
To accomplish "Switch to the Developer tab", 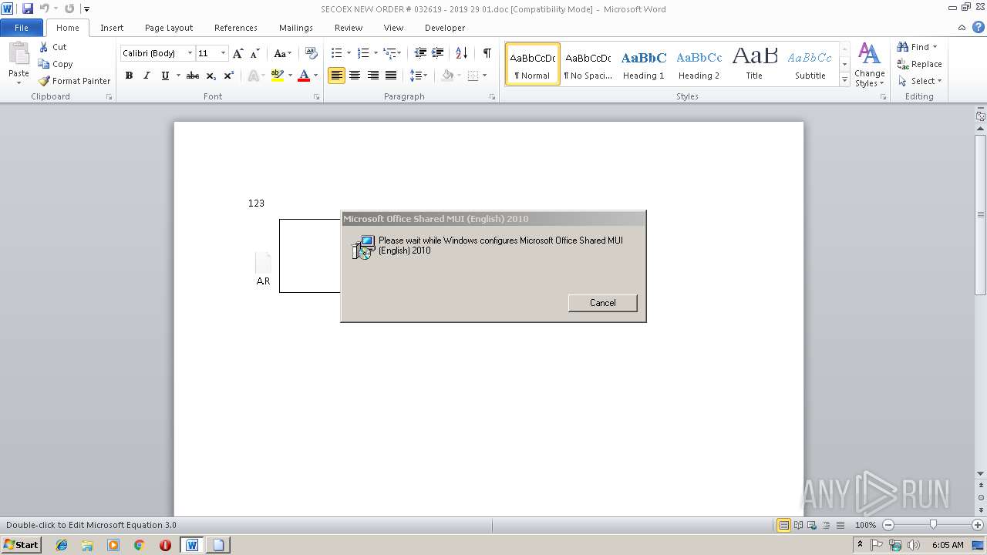I will 445,28.
